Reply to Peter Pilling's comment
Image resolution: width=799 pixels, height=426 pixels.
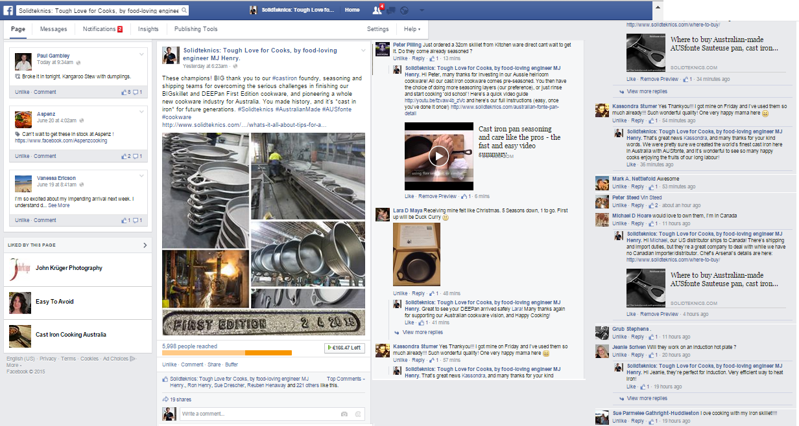point(418,58)
